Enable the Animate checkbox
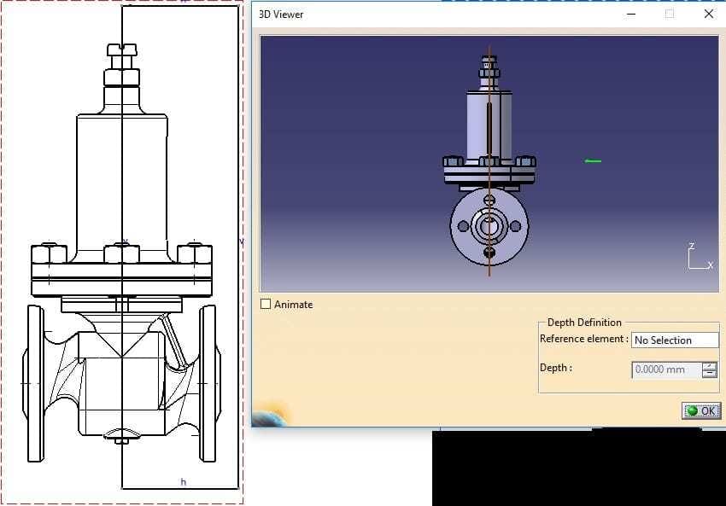This screenshot has height=506, width=726. (x=266, y=304)
